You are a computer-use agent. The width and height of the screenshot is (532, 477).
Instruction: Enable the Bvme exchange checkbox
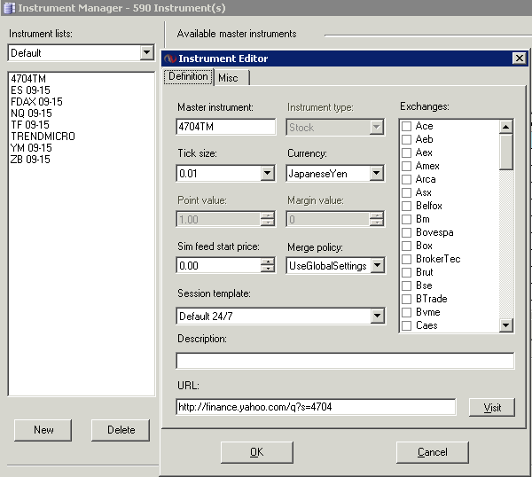point(406,312)
